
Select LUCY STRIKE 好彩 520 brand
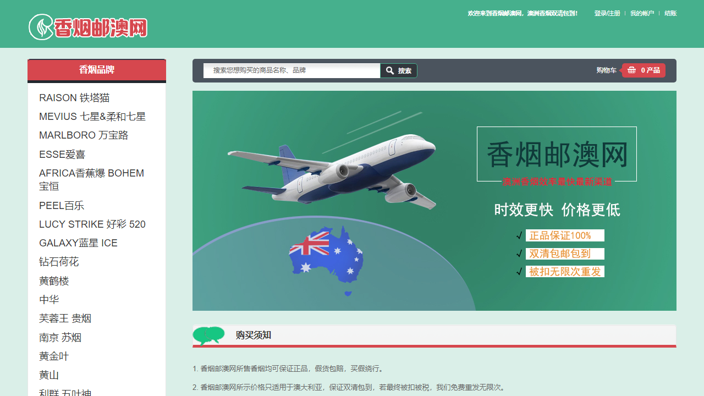(92, 224)
